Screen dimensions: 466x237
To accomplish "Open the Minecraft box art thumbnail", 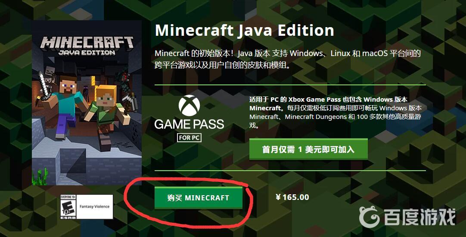I will 87,103.
